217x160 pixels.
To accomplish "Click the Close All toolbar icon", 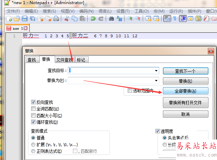I will pyautogui.click(x=48, y=18).
